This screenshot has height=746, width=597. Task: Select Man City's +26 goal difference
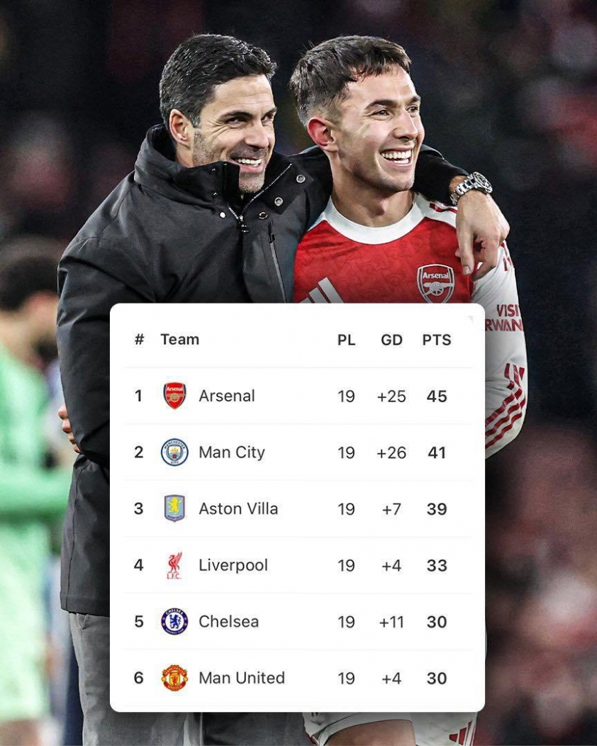(391, 452)
